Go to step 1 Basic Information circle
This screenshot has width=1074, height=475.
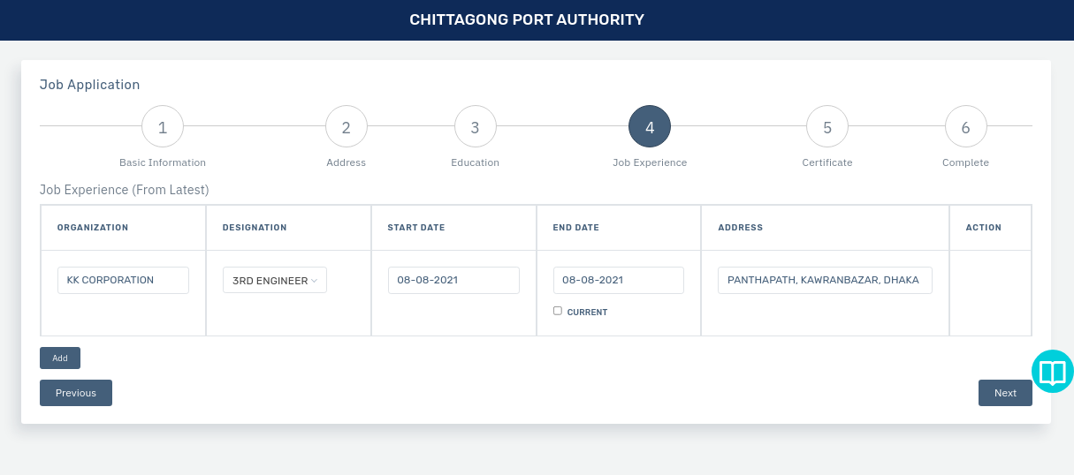pos(163,127)
